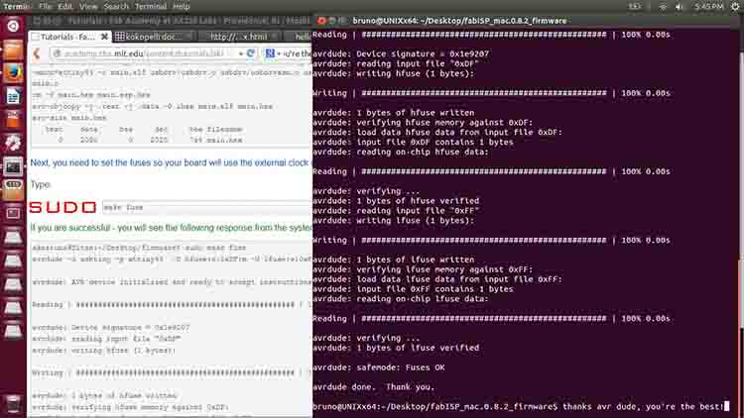744x418 pixels.
Task: Open Software Updater icon with badge
Action: 13,189
